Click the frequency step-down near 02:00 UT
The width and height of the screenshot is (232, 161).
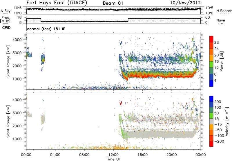[41, 20]
